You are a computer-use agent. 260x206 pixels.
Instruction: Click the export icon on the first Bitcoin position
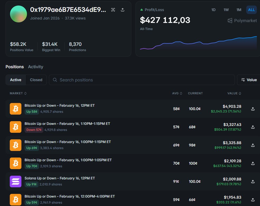click(253, 109)
